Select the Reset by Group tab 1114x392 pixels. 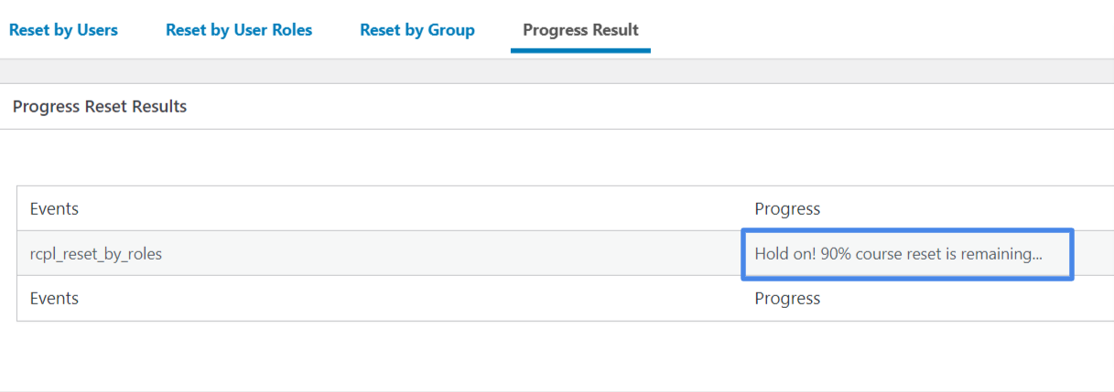(417, 30)
